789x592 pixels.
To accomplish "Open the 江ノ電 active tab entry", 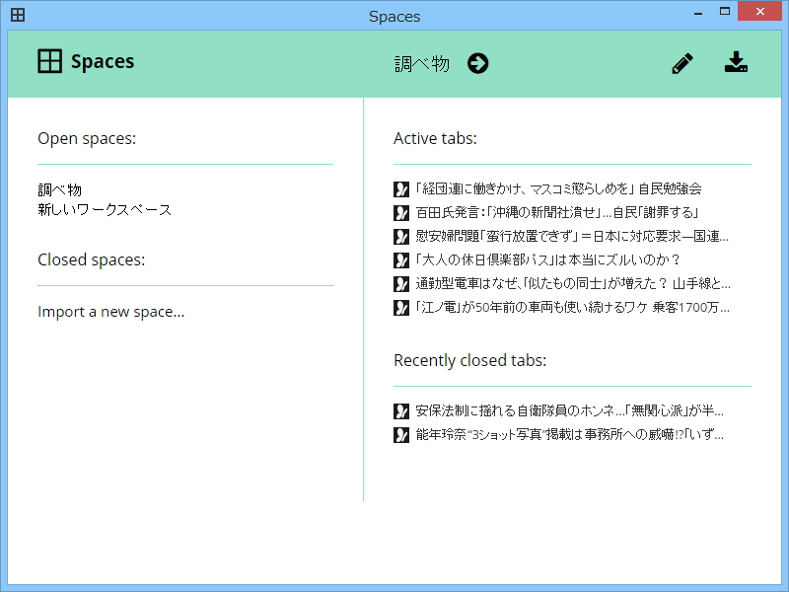I will pyautogui.click(x=572, y=307).
